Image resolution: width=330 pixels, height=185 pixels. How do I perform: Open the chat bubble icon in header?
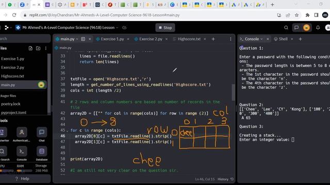[x=296, y=28]
